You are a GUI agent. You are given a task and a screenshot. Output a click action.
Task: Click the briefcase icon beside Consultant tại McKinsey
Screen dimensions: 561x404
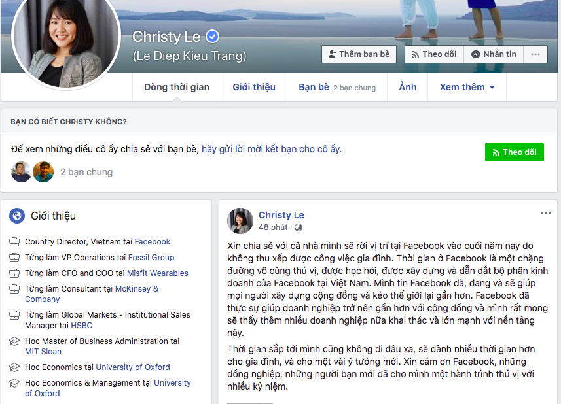click(x=14, y=289)
